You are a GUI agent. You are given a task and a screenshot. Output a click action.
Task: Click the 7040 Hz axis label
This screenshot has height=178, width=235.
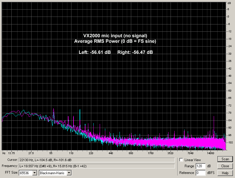(190, 153)
